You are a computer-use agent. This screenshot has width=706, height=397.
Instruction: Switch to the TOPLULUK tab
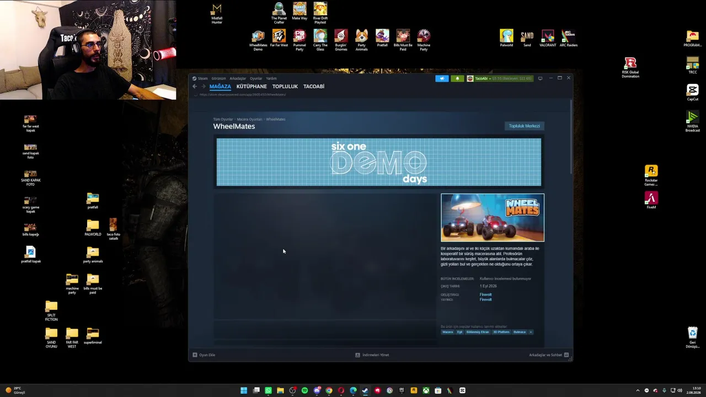(x=285, y=87)
